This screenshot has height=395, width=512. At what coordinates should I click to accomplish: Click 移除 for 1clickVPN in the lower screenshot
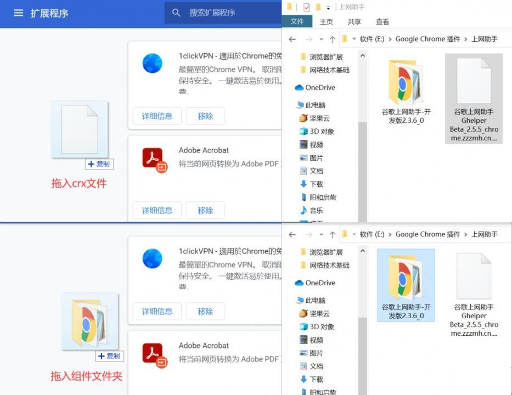(205, 311)
